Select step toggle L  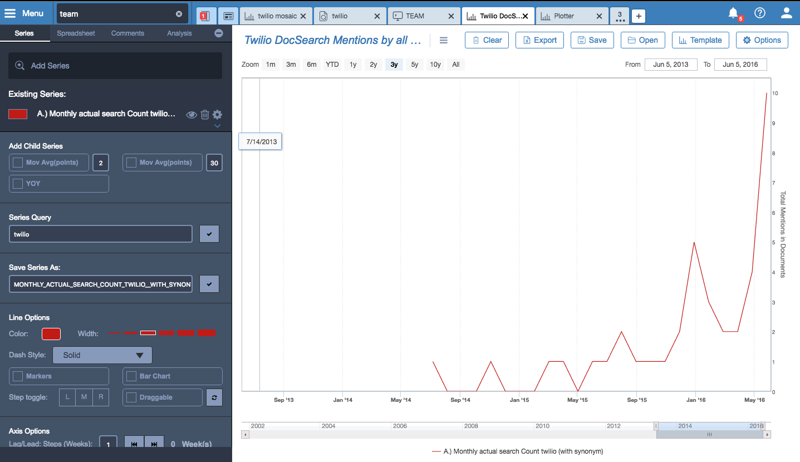(67, 397)
